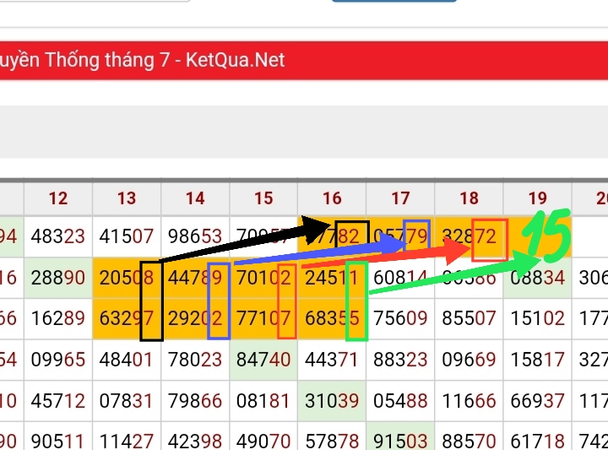Select result 41507 under day 13
Viewport: 608px width, 450px height.
[127, 236]
